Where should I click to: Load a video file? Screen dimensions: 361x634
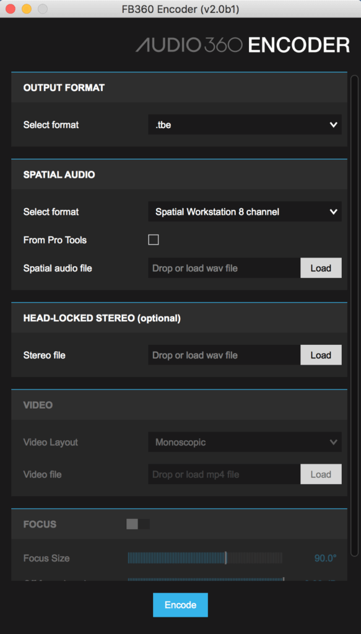point(321,474)
